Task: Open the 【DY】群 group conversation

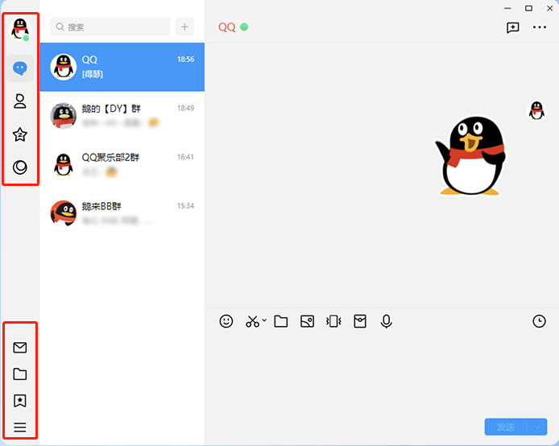Action: coord(122,116)
